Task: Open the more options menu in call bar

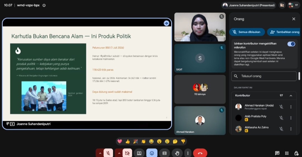Action: 188,153
